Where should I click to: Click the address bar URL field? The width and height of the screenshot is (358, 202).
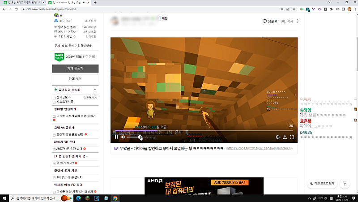[151, 9]
